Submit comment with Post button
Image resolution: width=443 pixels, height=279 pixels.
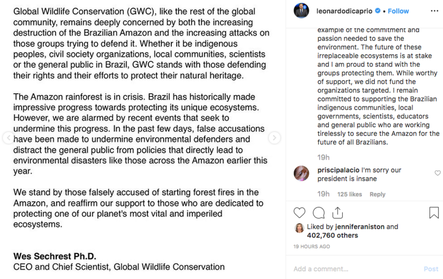click(431, 269)
